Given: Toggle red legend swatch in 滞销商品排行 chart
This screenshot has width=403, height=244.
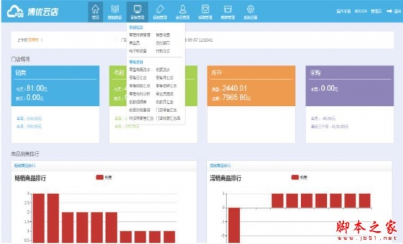Looking at the screenshot, I should (295, 177).
